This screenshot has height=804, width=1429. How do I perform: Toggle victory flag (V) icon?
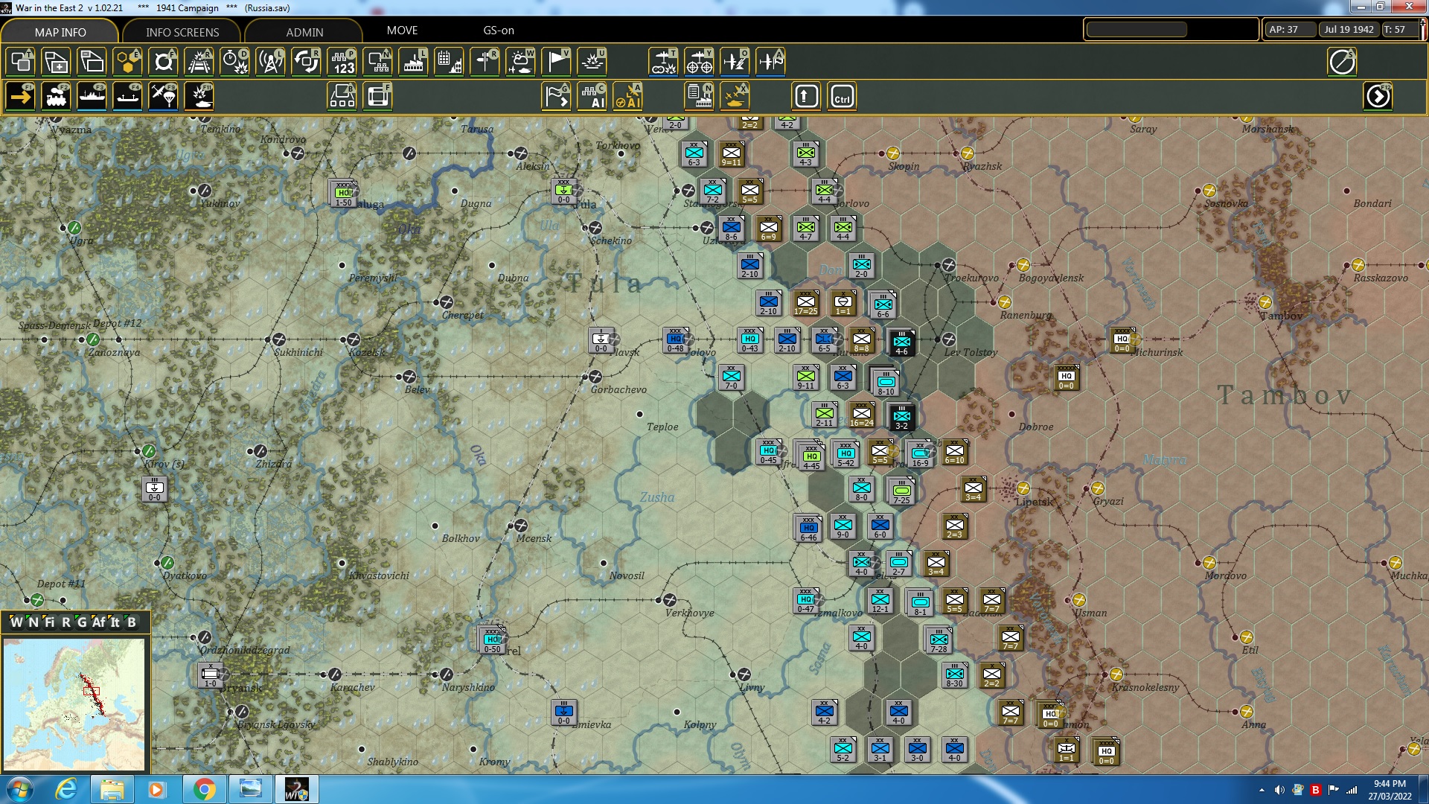(557, 62)
